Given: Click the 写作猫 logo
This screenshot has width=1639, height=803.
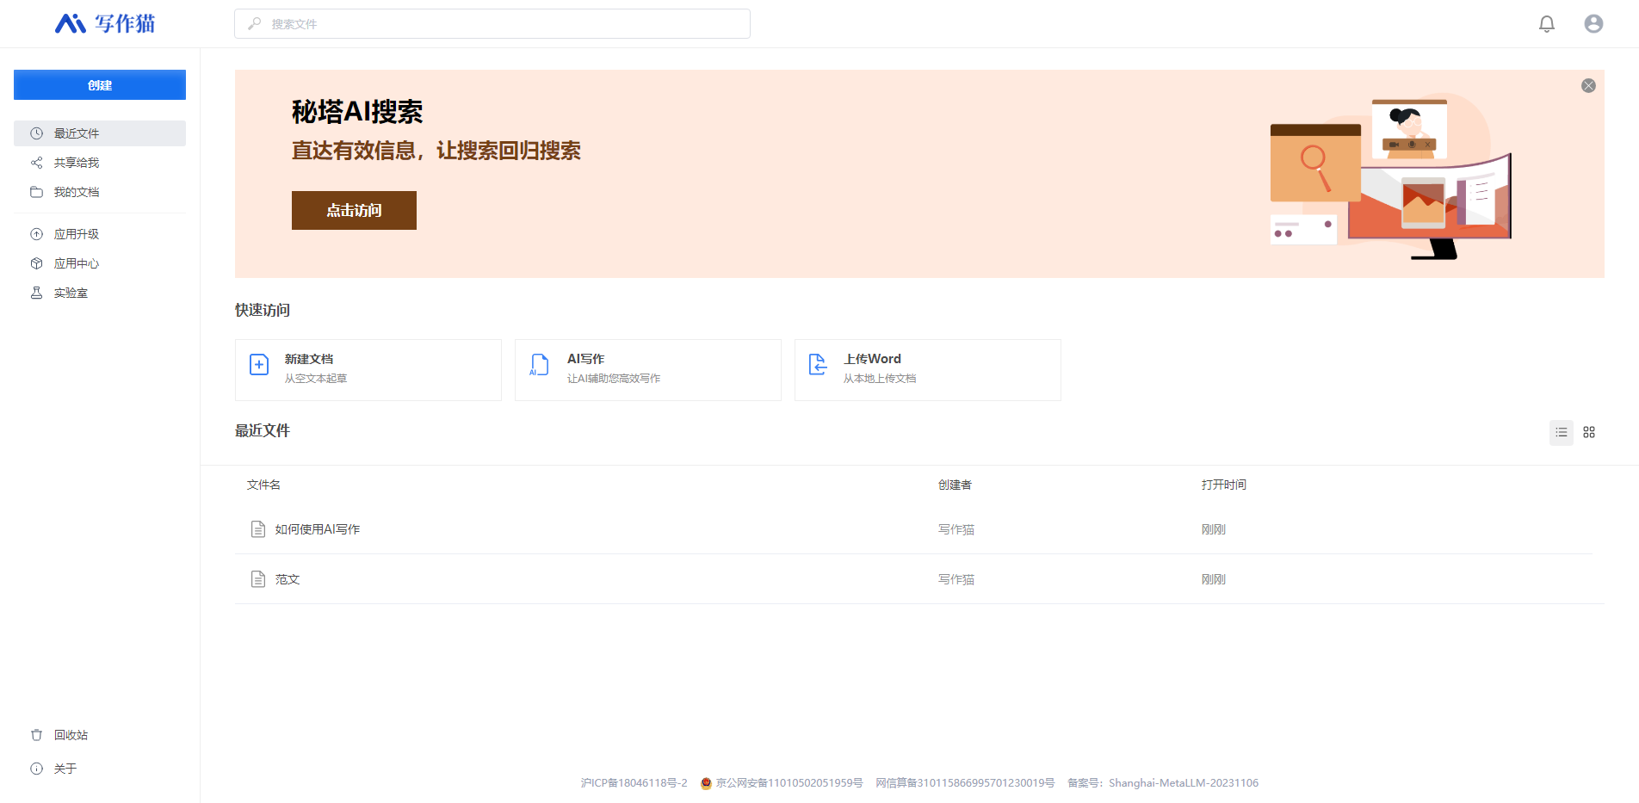Looking at the screenshot, I should (104, 23).
